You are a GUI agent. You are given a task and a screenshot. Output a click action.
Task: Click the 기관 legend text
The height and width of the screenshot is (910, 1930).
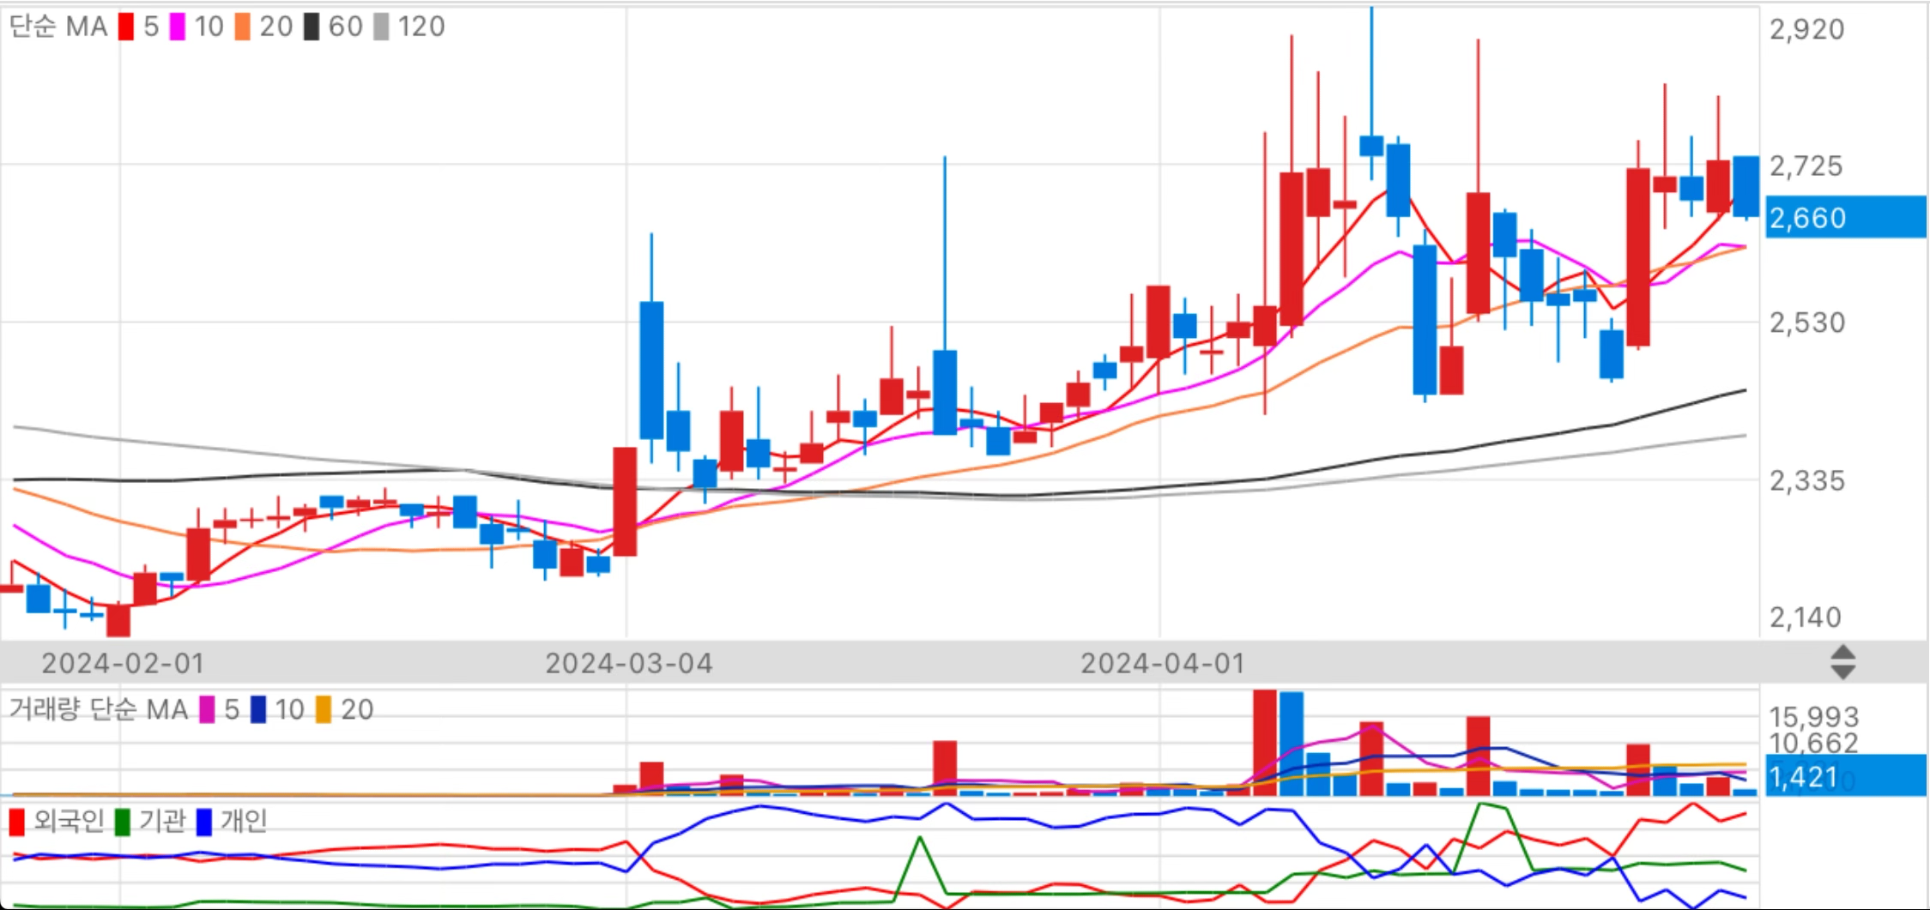coord(162,822)
